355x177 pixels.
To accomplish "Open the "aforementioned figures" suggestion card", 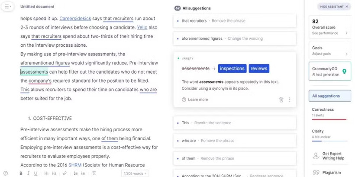I will [235, 39].
